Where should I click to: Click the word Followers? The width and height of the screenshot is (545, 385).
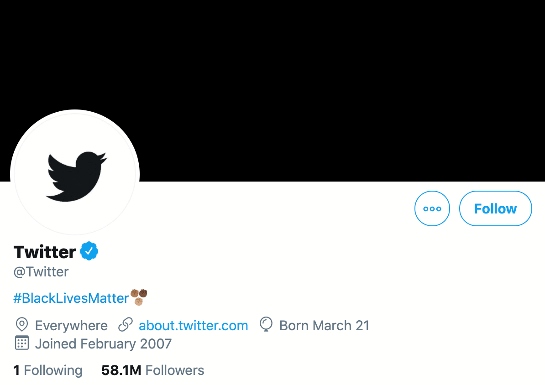[175, 370]
